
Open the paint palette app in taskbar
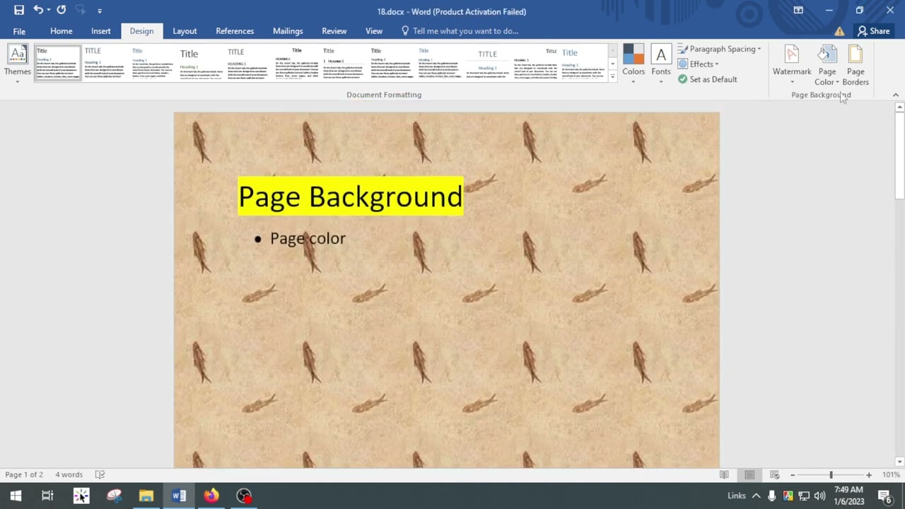coord(114,496)
